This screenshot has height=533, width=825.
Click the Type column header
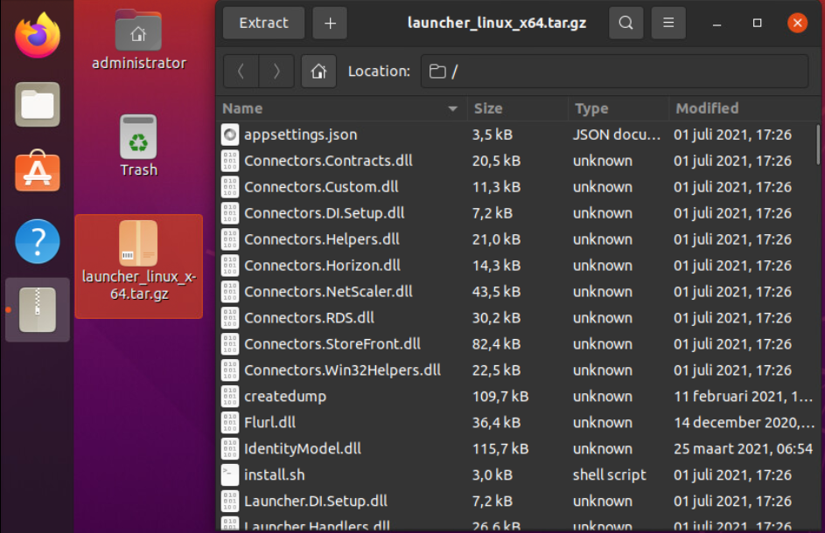pos(591,108)
